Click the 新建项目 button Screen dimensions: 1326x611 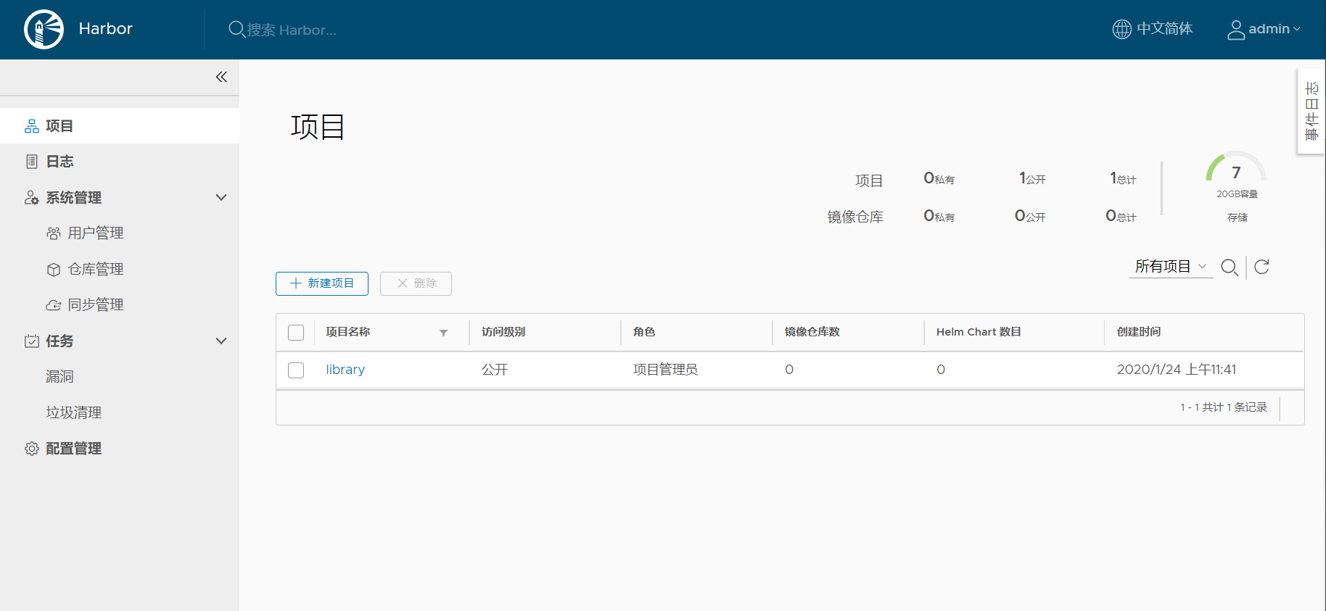tap(322, 283)
